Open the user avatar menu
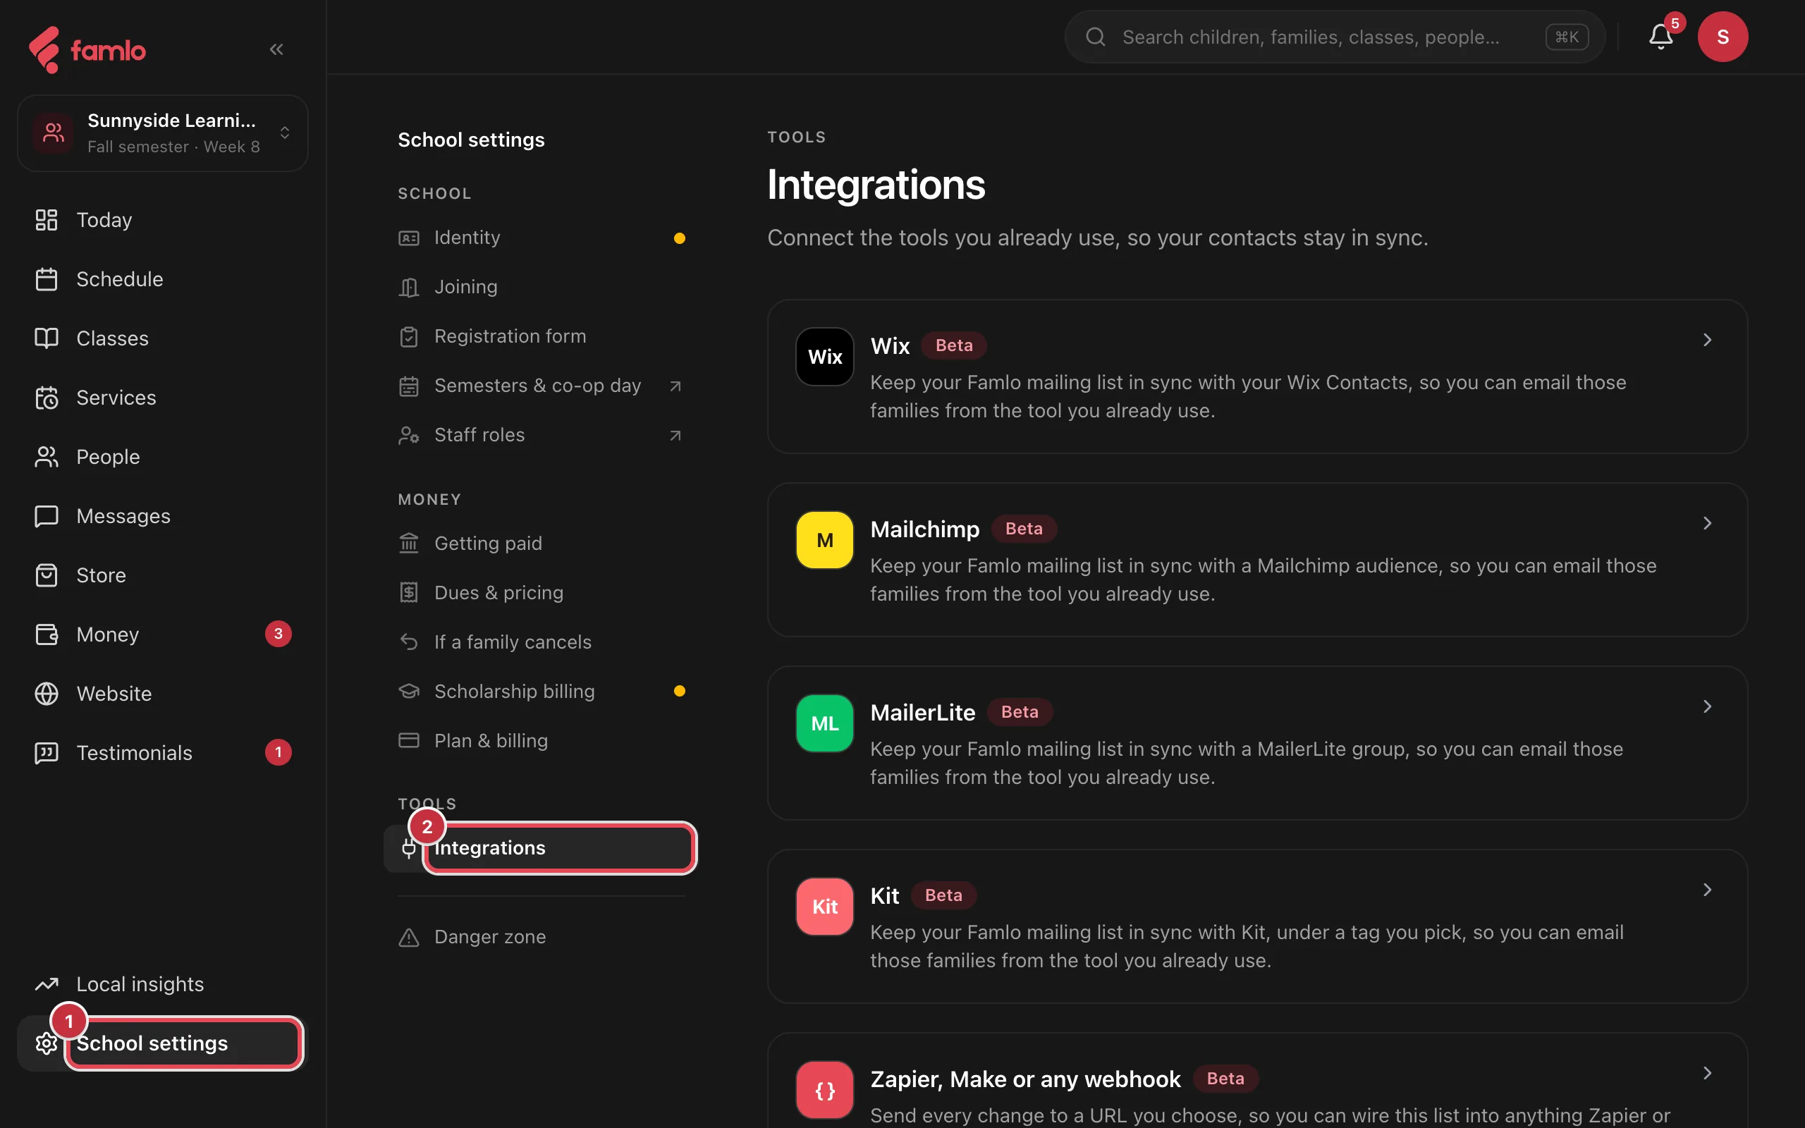Image resolution: width=1805 pixels, height=1128 pixels. tap(1723, 37)
